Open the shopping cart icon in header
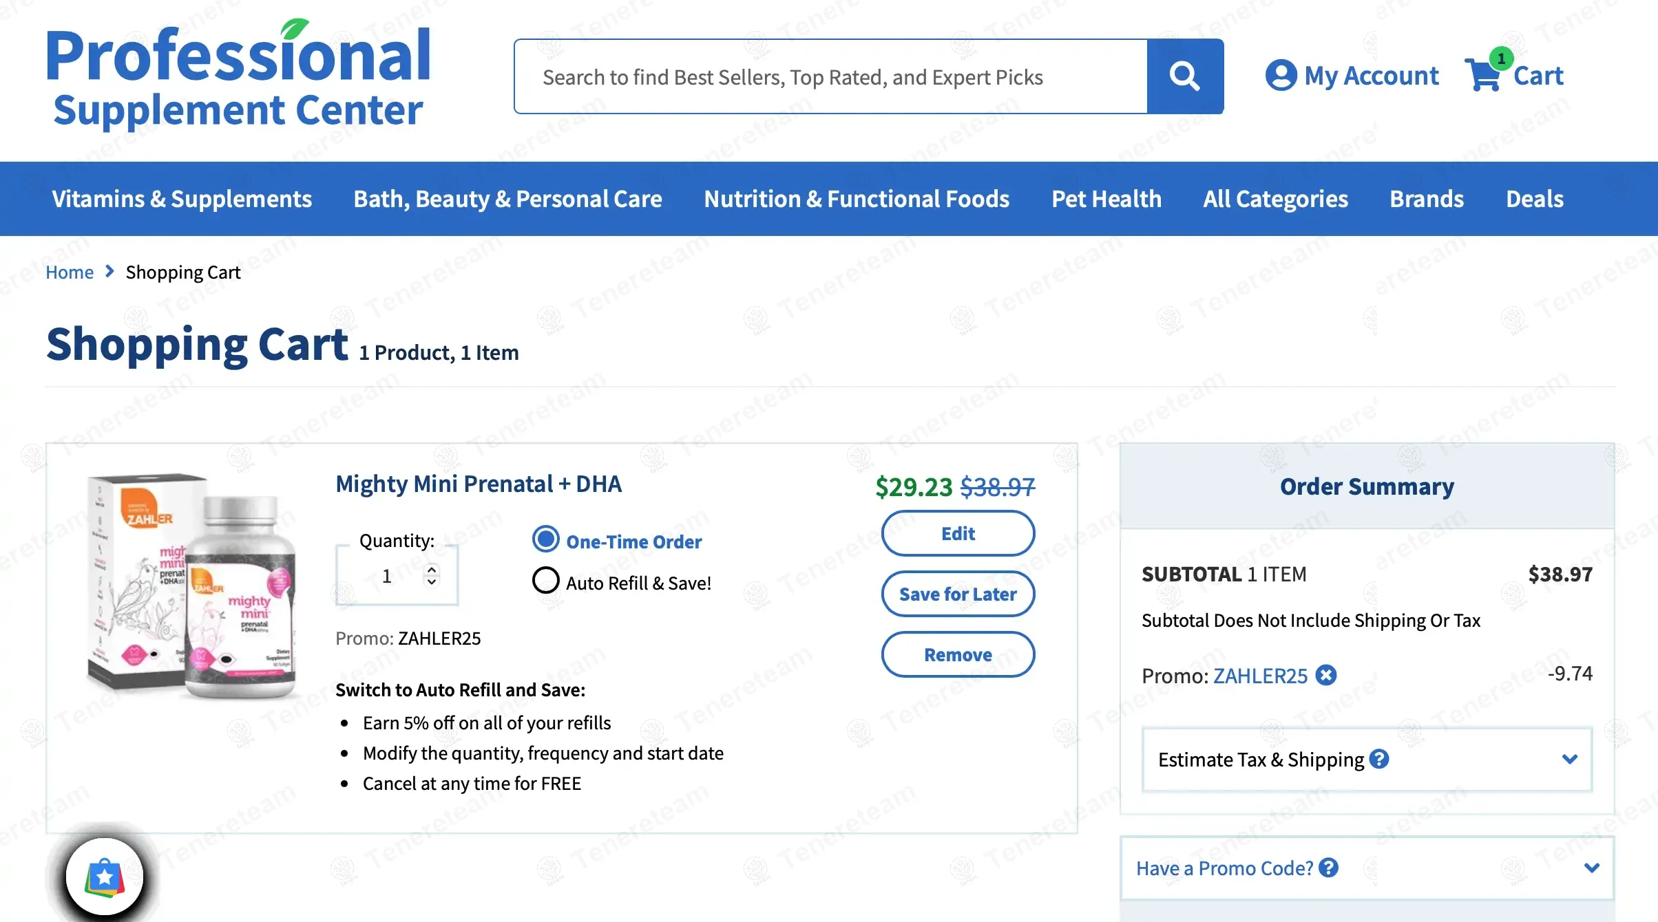The width and height of the screenshot is (1658, 922). point(1484,74)
